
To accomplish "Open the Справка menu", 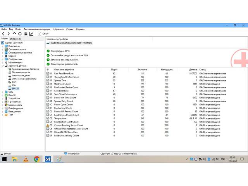I will click(x=80, y=29).
